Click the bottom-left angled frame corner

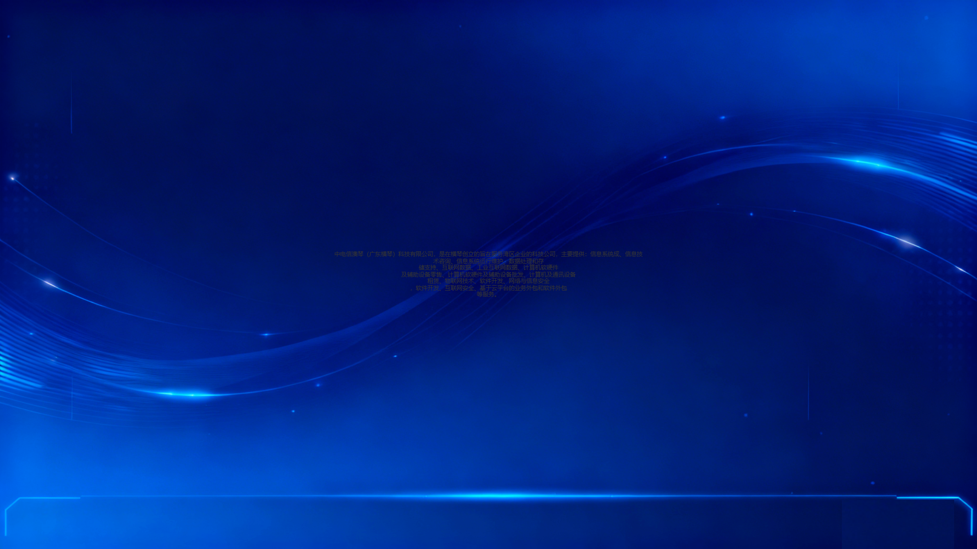click(x=12, y=503)
